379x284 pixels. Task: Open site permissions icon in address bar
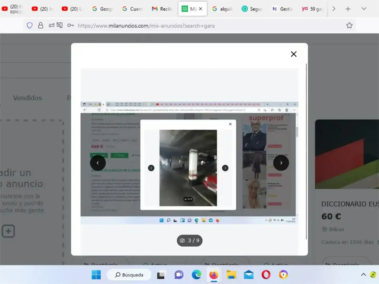tap(52, 26)
